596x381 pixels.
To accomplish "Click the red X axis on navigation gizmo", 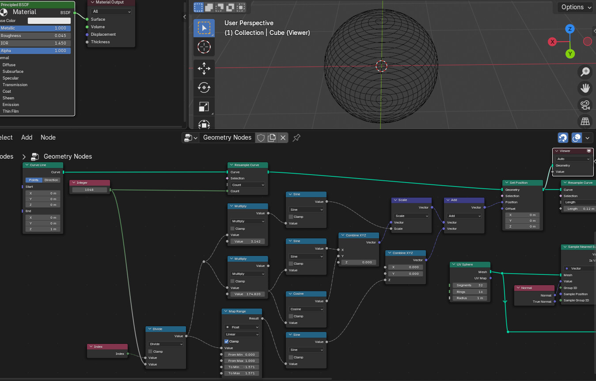I will [x=552, y=42].
